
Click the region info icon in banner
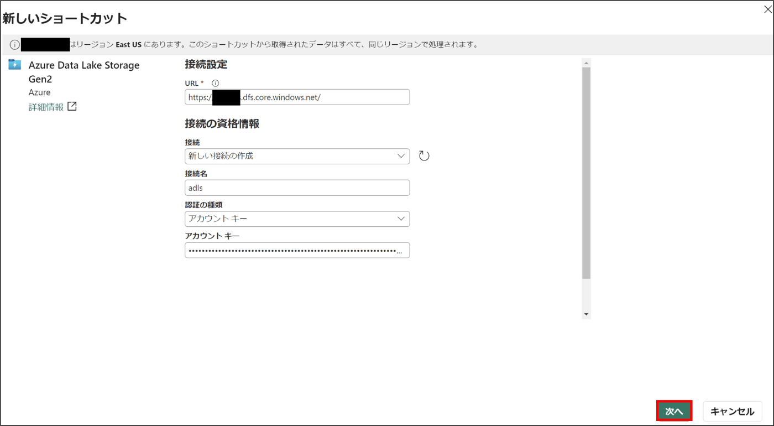coord(14,45)
